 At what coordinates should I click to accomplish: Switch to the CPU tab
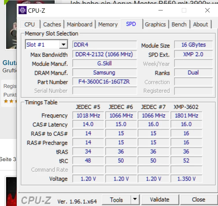tap(29, 25)
